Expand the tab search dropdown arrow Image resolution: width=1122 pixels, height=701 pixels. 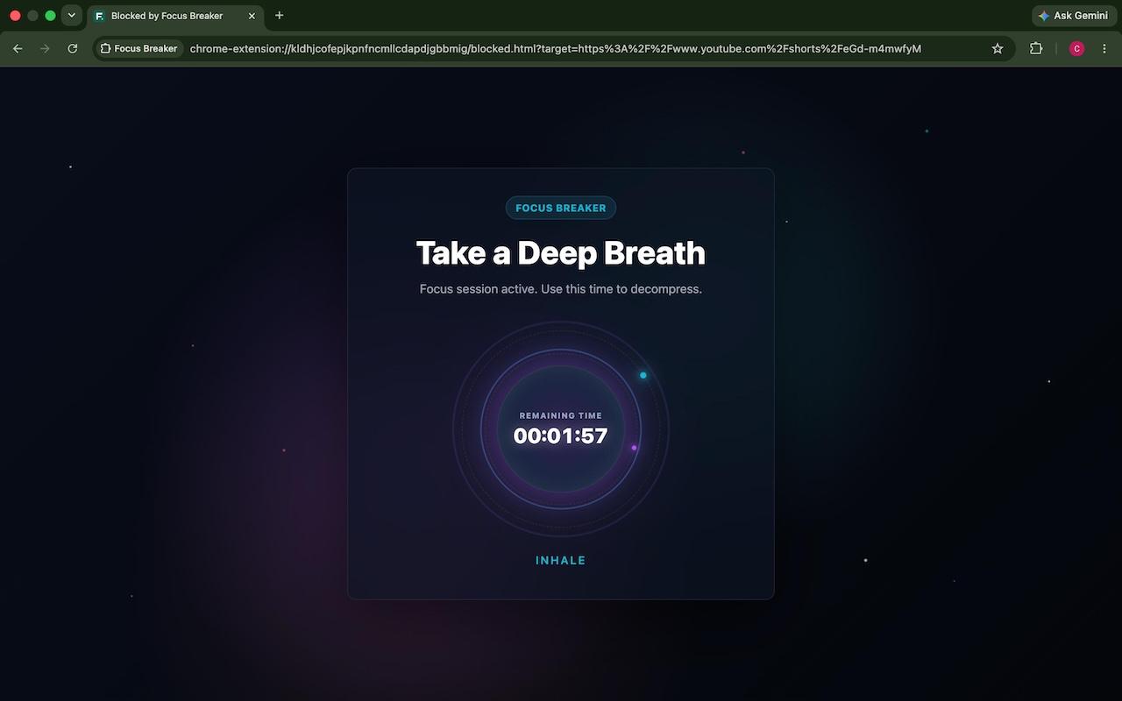pos(72,16)
